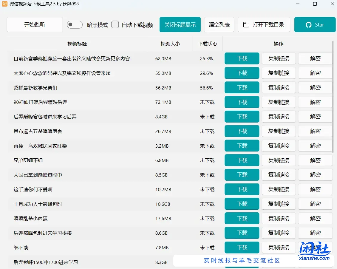337x269 pixels.
Task: Copy link for 这手速你们不爱啊
Action: click(278, 189)
